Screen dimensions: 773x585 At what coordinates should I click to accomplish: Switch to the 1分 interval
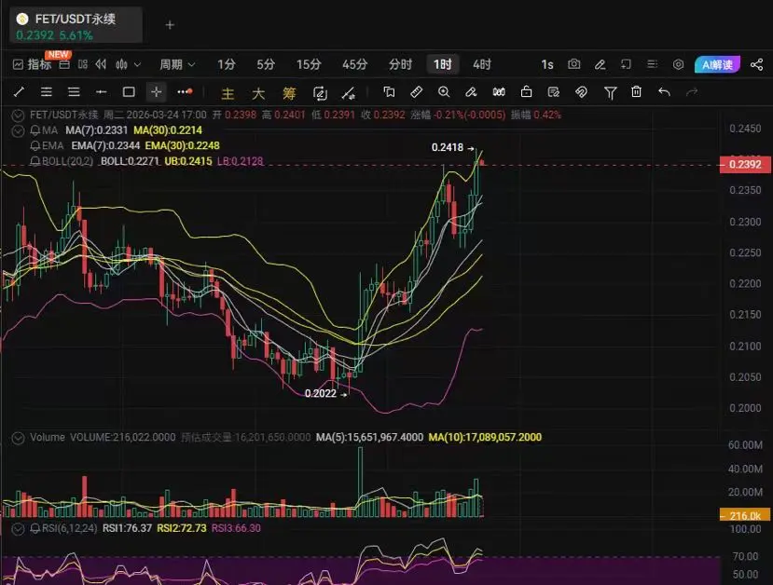pyautogui.click(x=227, y=64)
